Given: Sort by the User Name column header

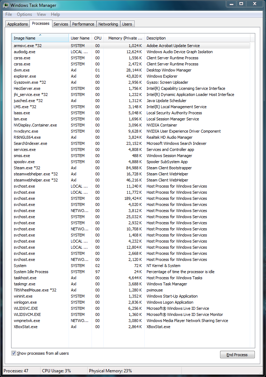Looking at the screenshot, I should 80,38.
